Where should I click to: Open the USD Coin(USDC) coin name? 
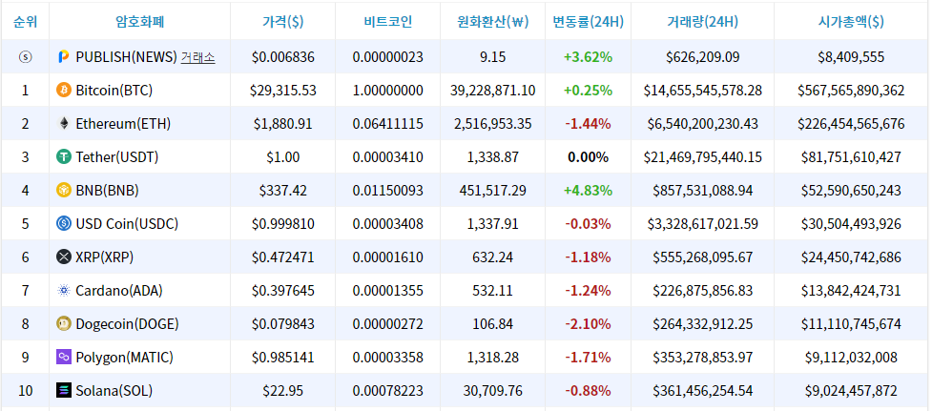point(127,223)
